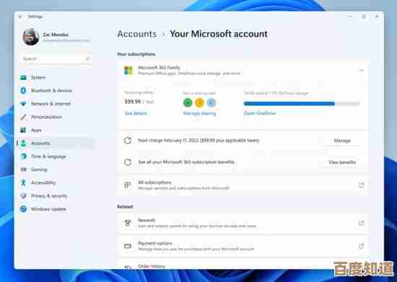Open Rewards external link icon
Screen dimensions: 397x282
point(361,223)
